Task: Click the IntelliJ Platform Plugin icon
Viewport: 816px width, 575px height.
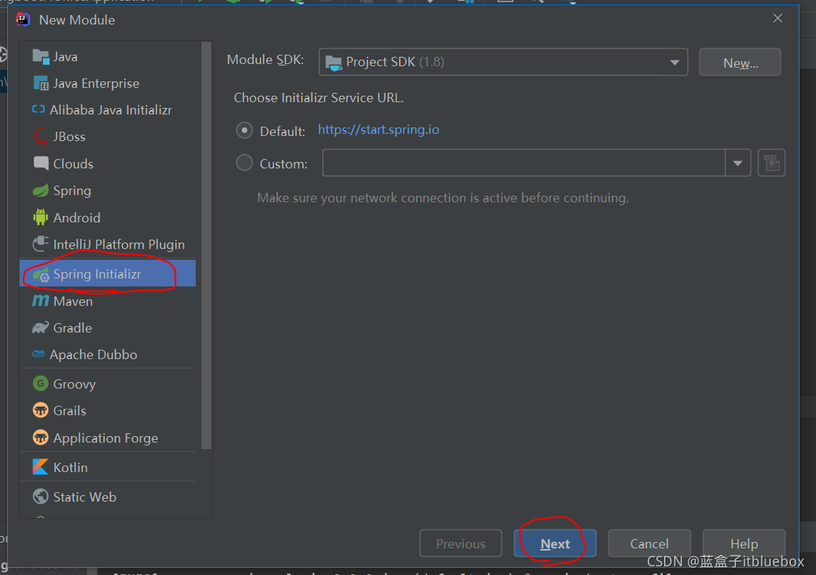Action: pos(40,244)
